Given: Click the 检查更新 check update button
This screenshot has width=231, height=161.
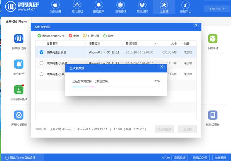Looking at the screenshot, I should pyautogui.click(x=220, y=158).
